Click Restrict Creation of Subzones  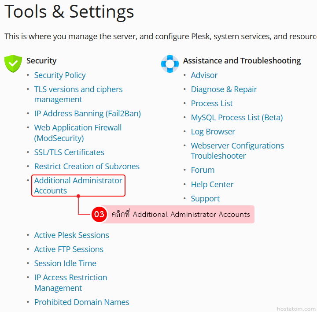click(87, 167)
